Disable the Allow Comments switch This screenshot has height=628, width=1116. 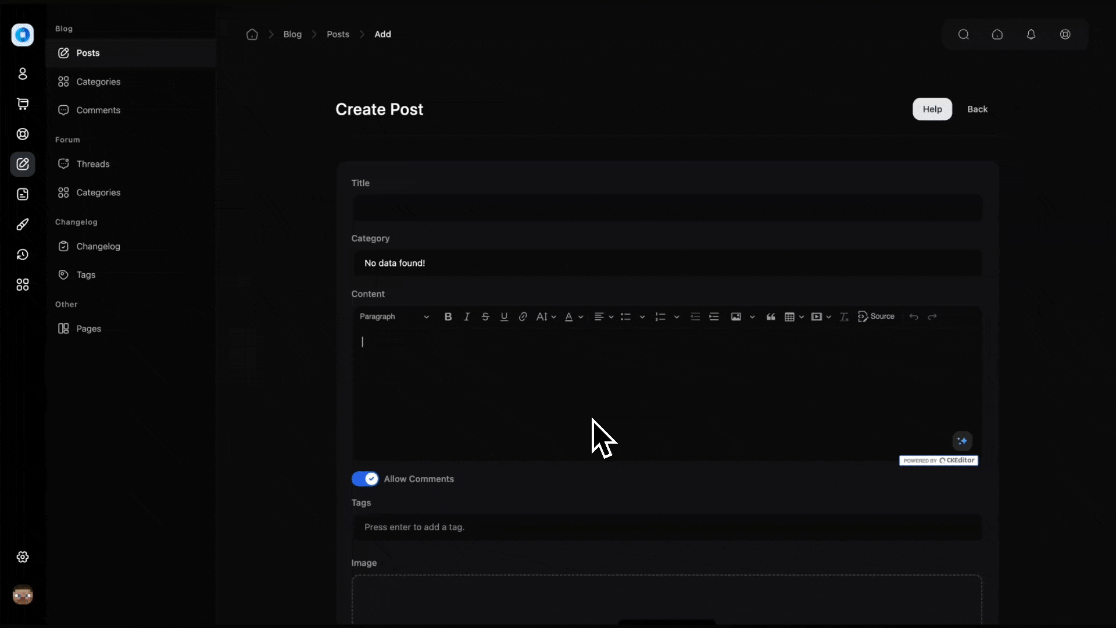pyautogui.click(x=365, y=479)
